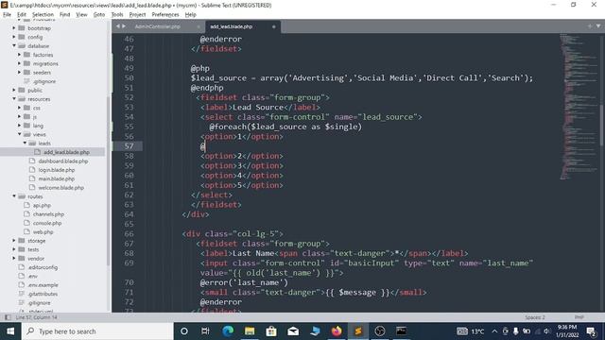Go to next tab with right arrow
The image size is (605, 340).
124,26
